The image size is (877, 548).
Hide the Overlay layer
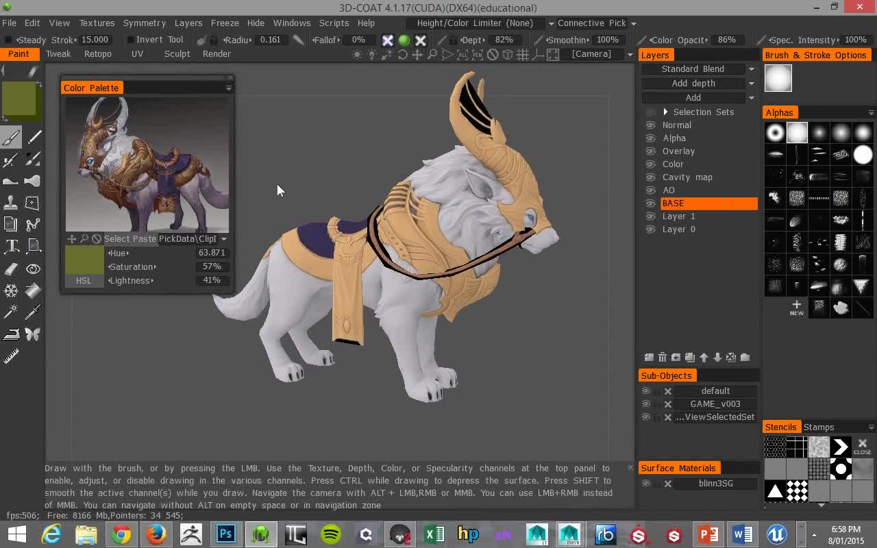point(650,151)
